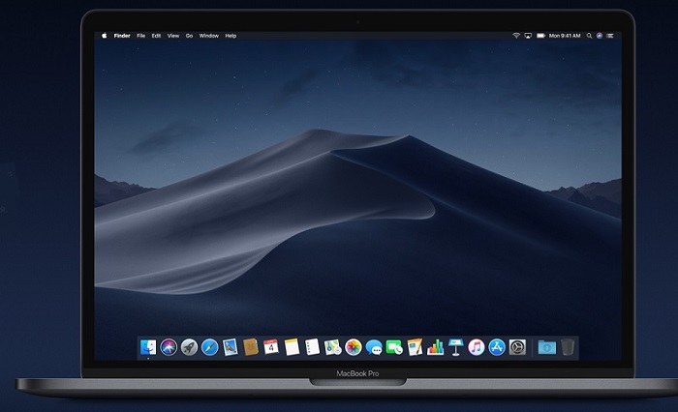
Task: Open Numbers bar chart icon
Action: [x=436, y=347]
